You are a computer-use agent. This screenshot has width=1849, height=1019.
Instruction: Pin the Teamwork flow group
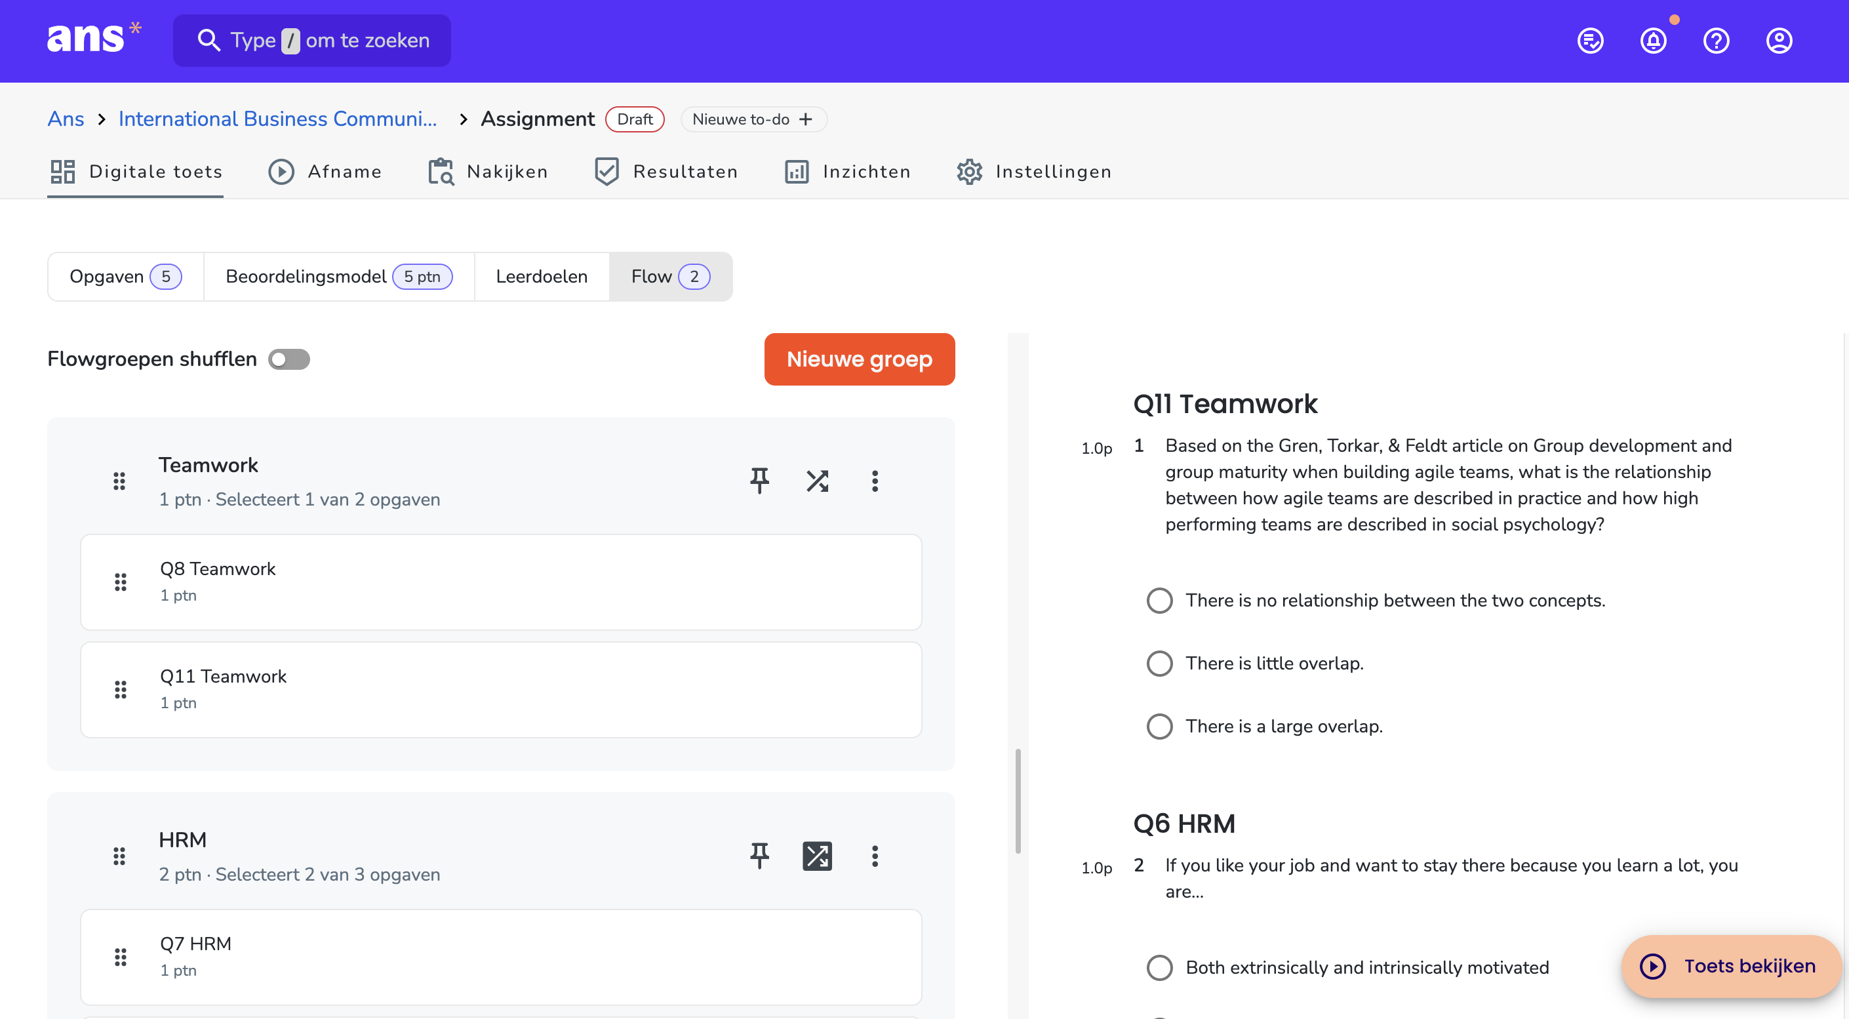pos(759,481)
